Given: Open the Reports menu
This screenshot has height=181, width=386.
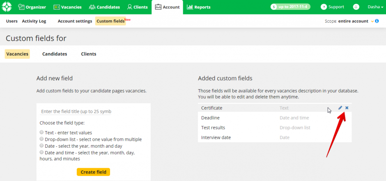Looking at the screenshot, I should pos(198,7).
